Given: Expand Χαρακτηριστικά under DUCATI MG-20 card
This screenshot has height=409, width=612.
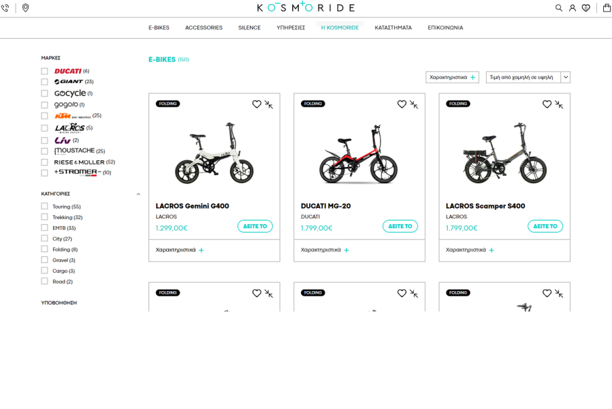Looking at the screenshot, I should (x=325, y=250).
